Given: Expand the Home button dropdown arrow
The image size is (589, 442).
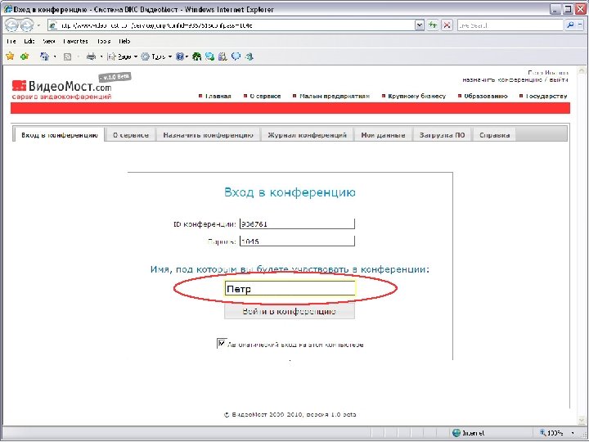Looking at the screenshot, I should (55, 56).
